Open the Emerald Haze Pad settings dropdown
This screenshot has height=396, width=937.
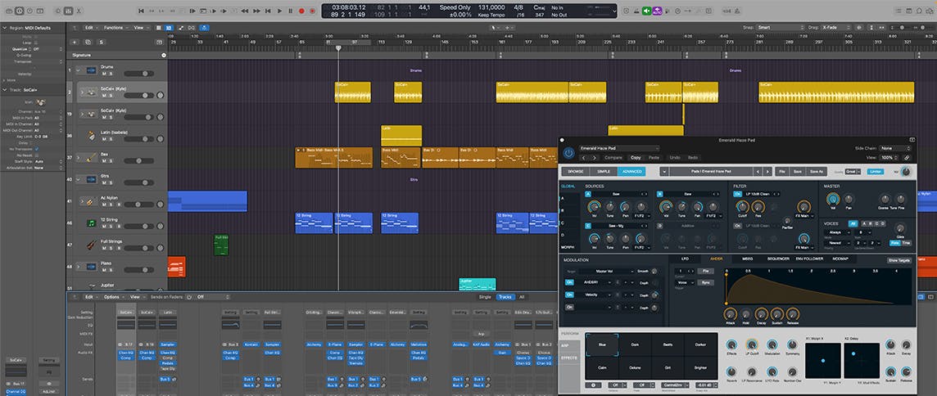[620, 148]
